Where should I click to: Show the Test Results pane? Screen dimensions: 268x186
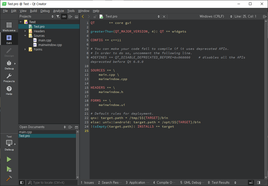(219, 183)
